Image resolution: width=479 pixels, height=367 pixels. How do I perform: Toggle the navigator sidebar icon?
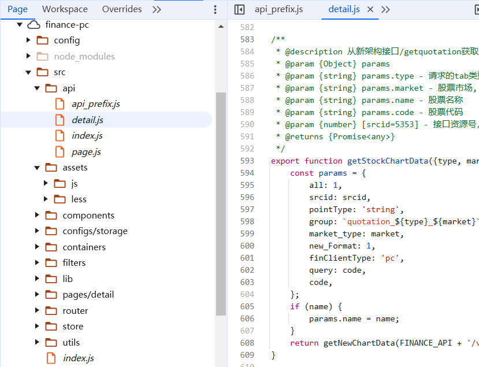tap(239, 9)
